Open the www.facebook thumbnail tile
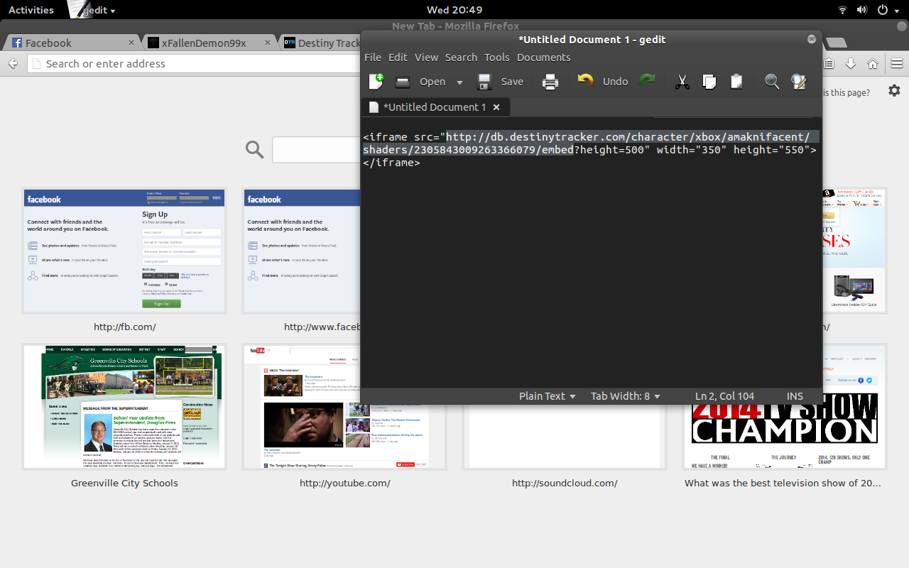This screenshot has height=568, width=909. click(x=301, y=251)
